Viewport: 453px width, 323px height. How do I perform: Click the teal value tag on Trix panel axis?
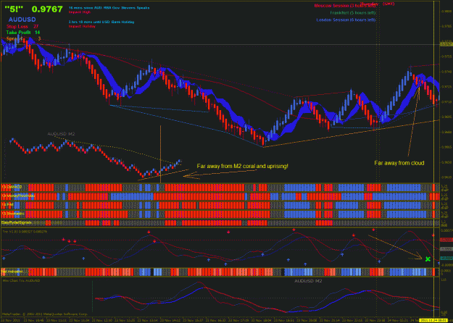(x=446, y=259)
